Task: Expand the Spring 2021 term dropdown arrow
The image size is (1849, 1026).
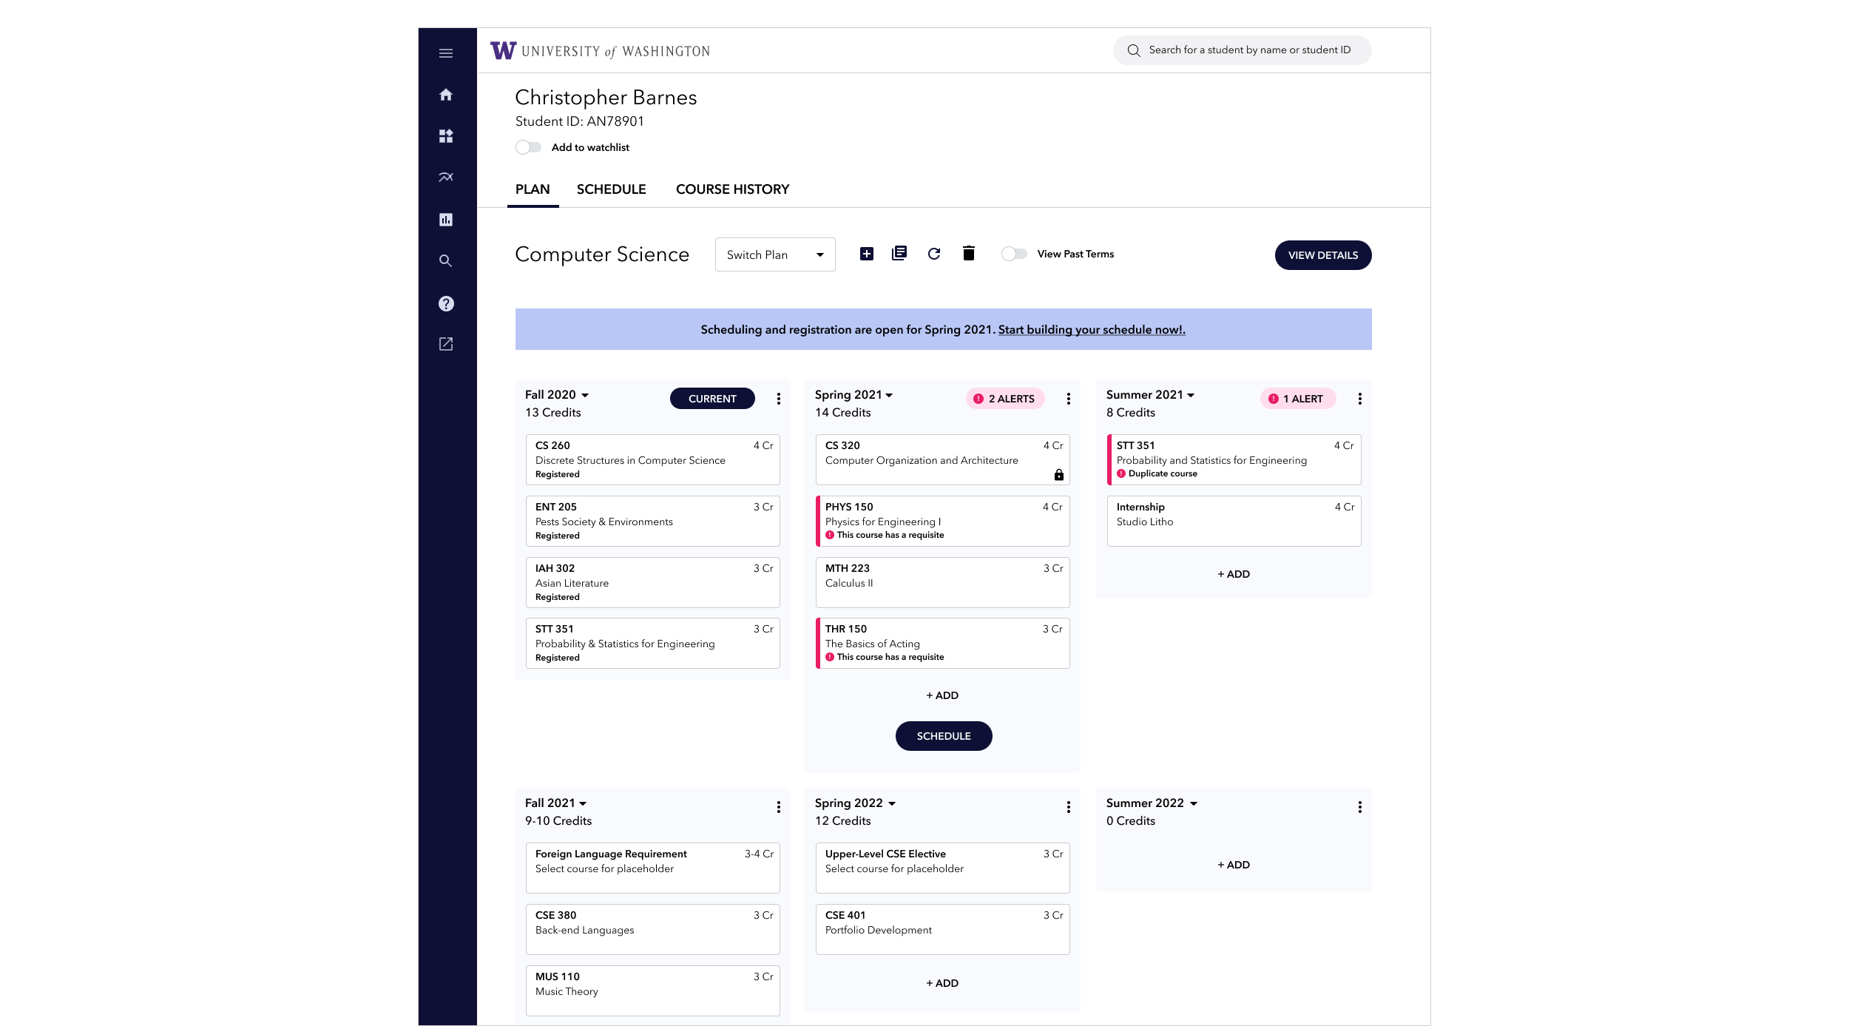Action: tap(889, 395)
